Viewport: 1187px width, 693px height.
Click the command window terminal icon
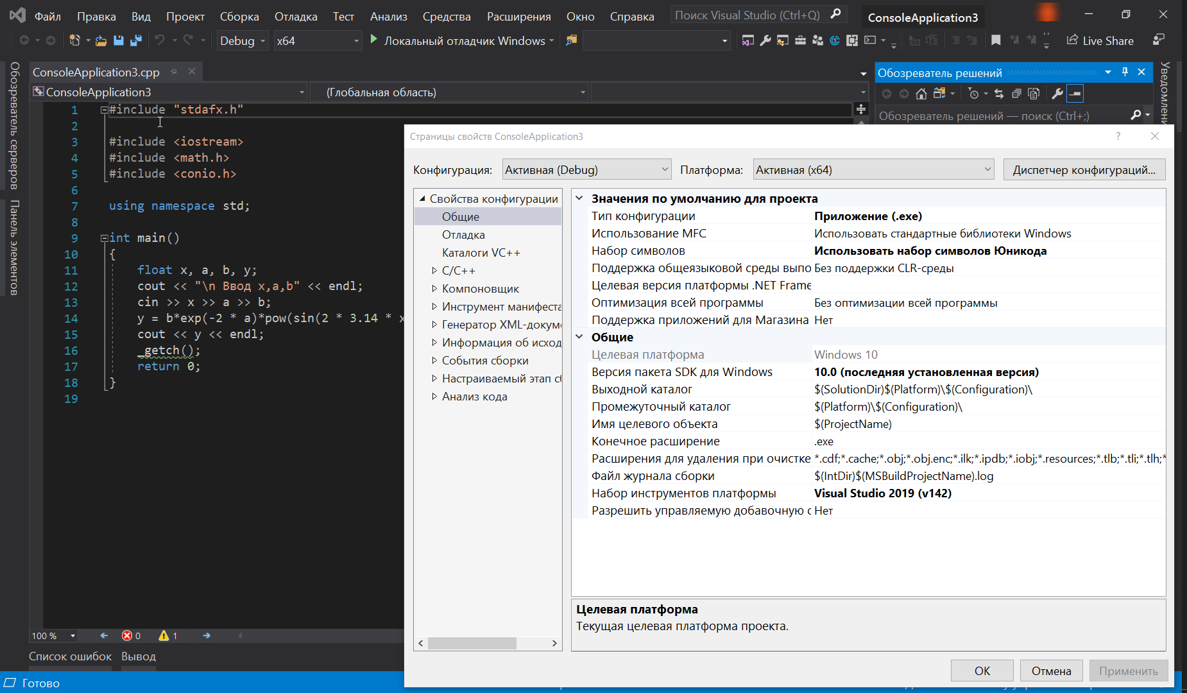[x=869, y=40]
